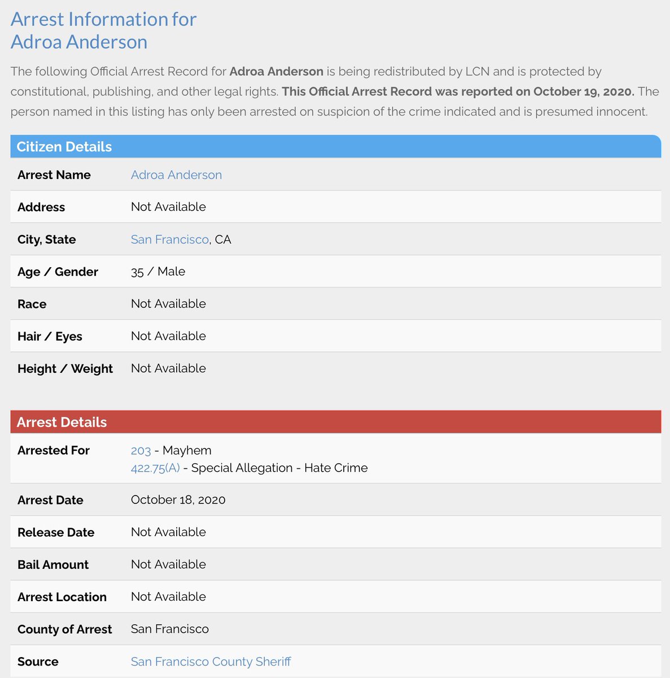Viewport: 670px width, 678px height.
Task: Click the Race 'Not Available' value
Action: 168,304
